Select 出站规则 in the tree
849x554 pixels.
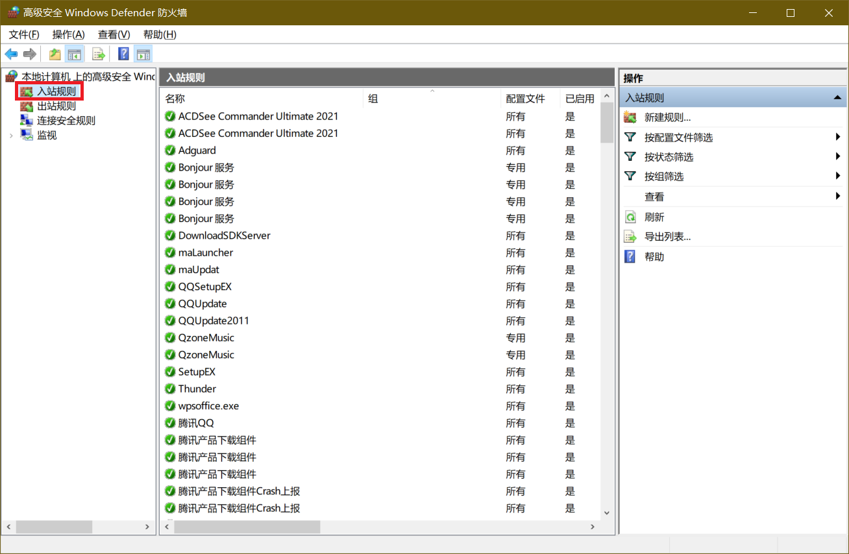(56, 106)
